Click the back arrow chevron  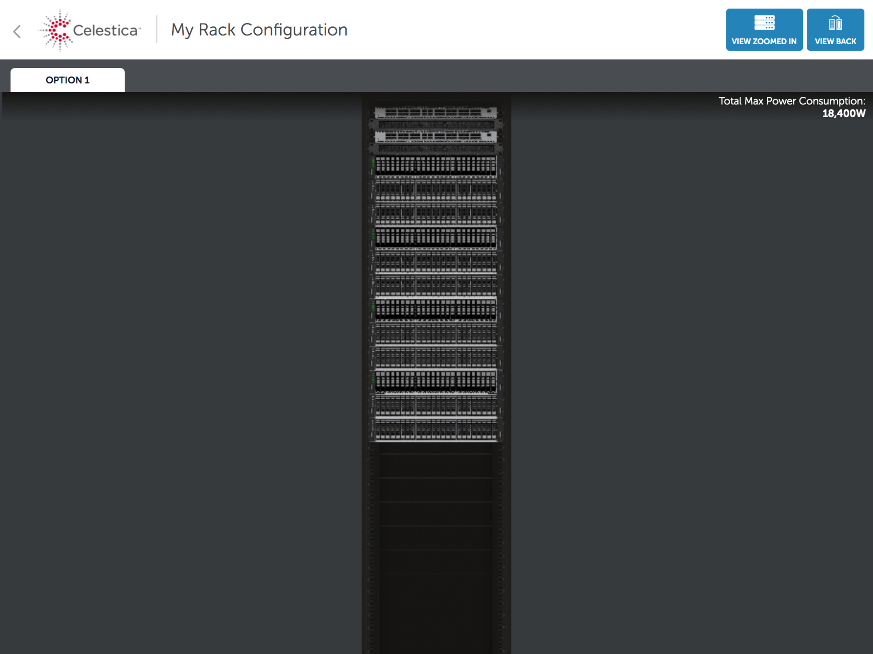pyautogui.click(x=17, y=31)
